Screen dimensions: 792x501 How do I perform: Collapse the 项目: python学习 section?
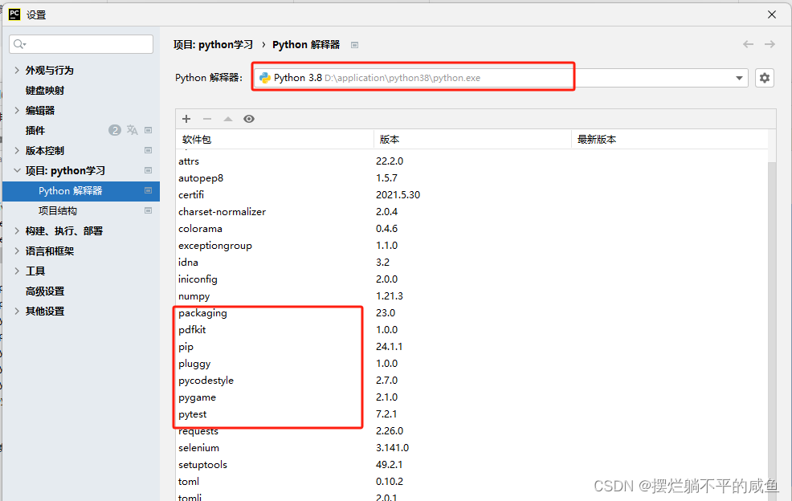coord(17,171)
